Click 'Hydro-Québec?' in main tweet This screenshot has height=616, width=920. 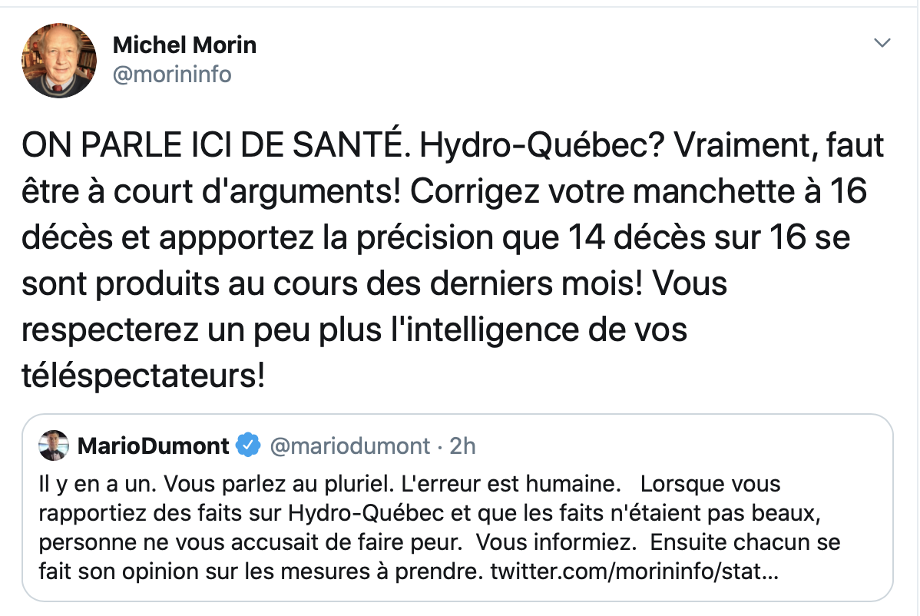(x=541, y=145)
